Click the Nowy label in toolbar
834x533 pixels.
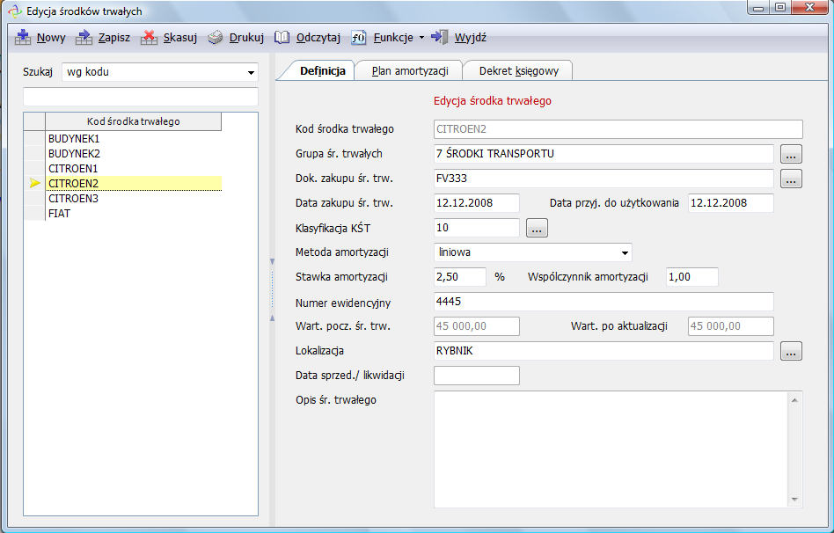(x=51, y=37)
